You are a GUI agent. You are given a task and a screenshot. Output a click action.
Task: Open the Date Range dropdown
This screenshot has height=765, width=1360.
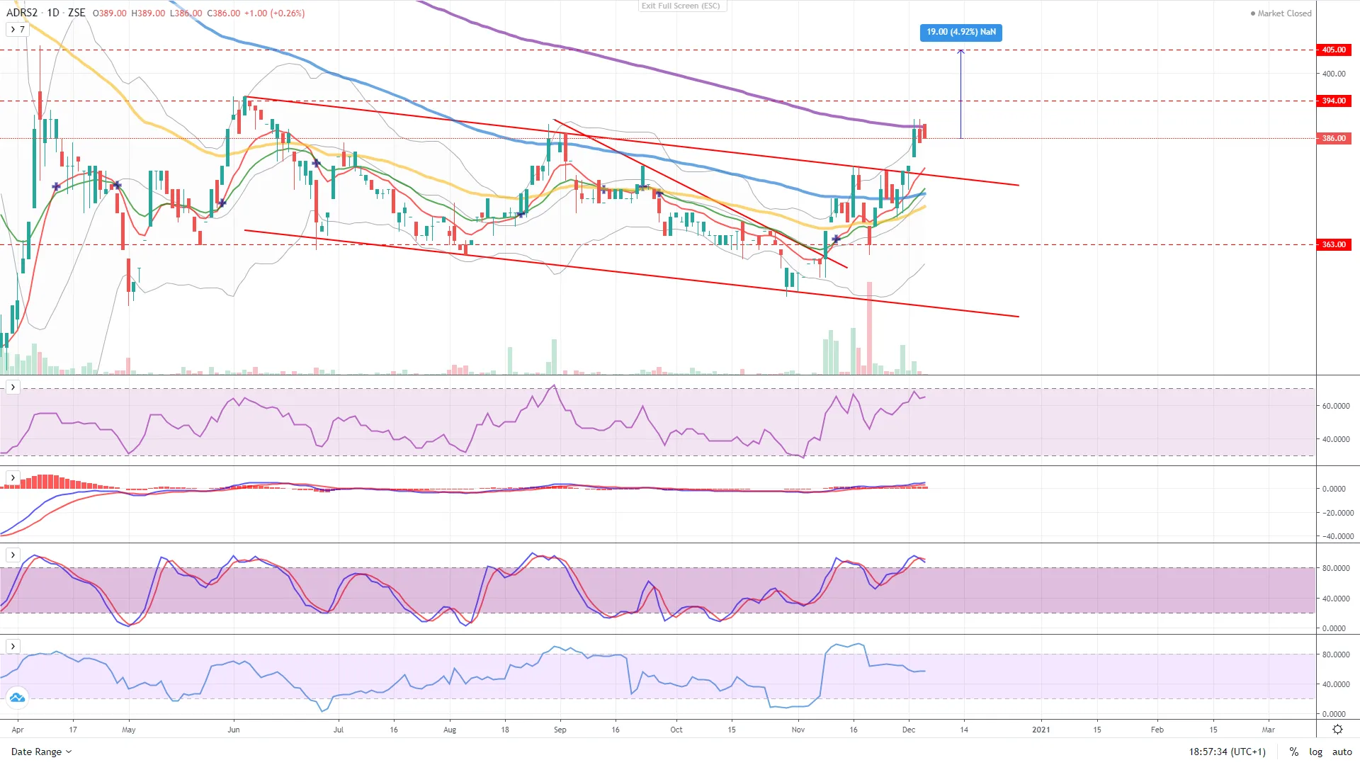(x=41, y=752)
